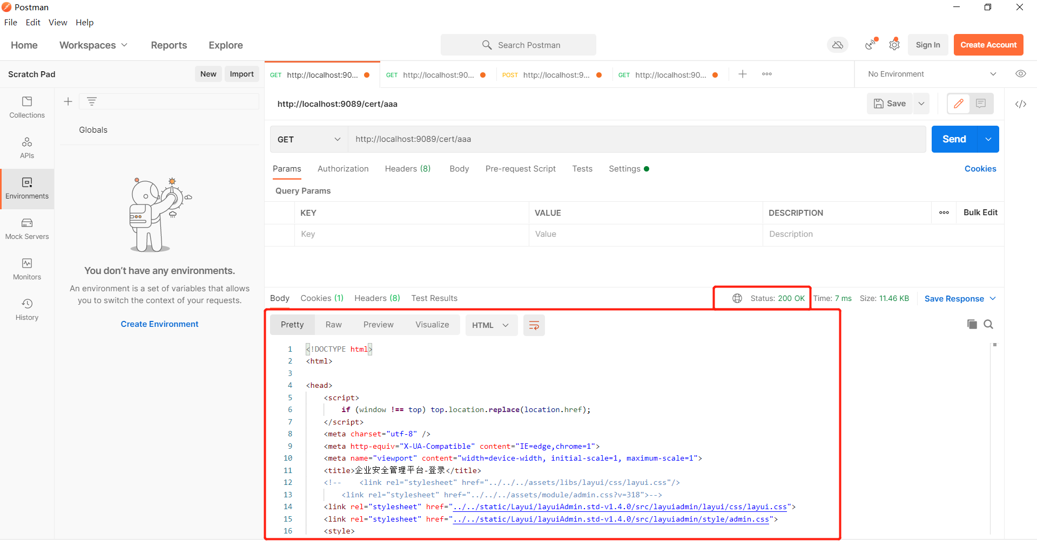Click the Search Postman box

[518, 45]
